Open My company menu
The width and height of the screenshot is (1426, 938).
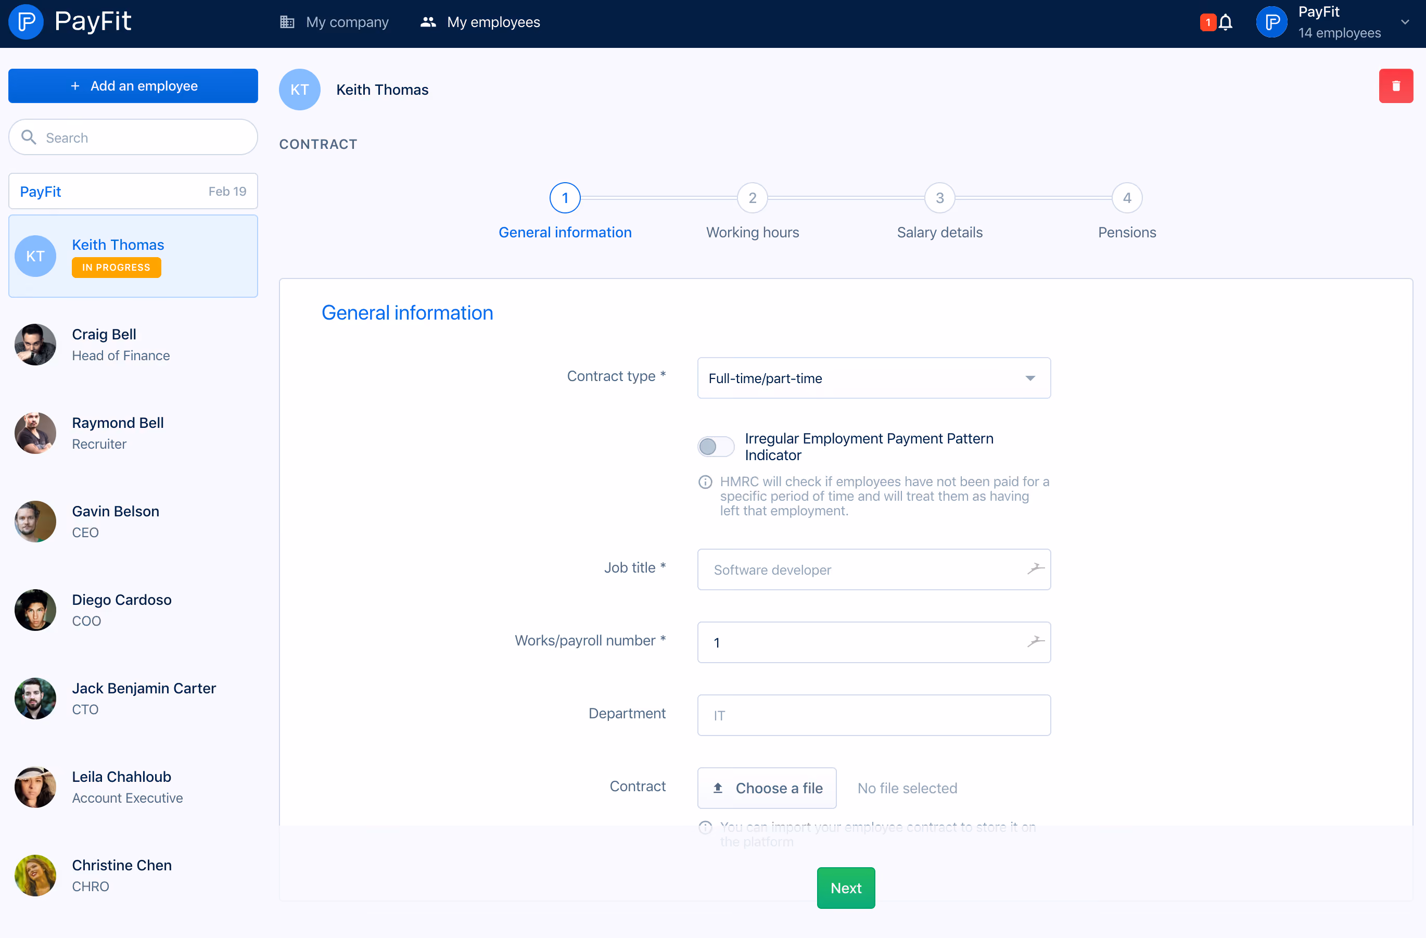334,22
